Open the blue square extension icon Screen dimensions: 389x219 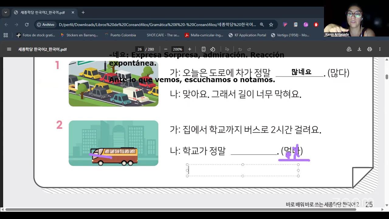coord(295,25)
